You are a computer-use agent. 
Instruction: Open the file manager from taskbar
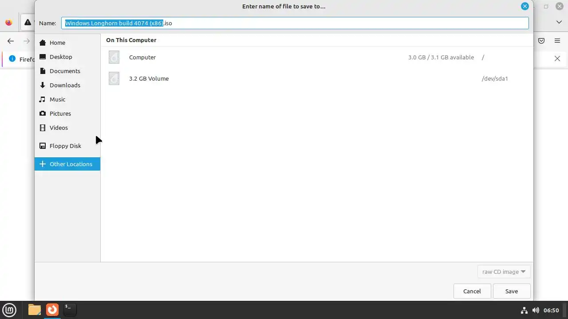[x=34, y=310]
